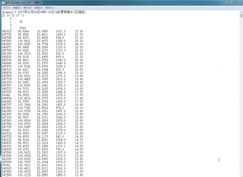Open the 帮助(H) menu
The height and width of the screenshot is (177, 243).
click(50, 8)
